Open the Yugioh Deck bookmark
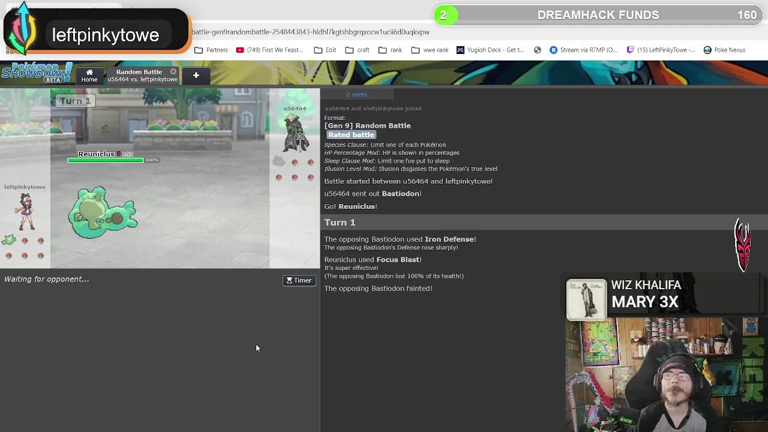 click(x=490, y=50)
